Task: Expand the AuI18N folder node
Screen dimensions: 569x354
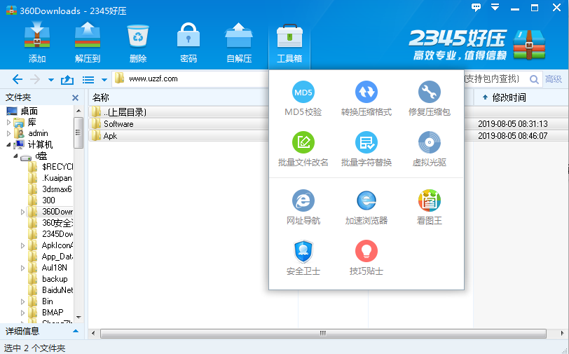Action: 22,268
